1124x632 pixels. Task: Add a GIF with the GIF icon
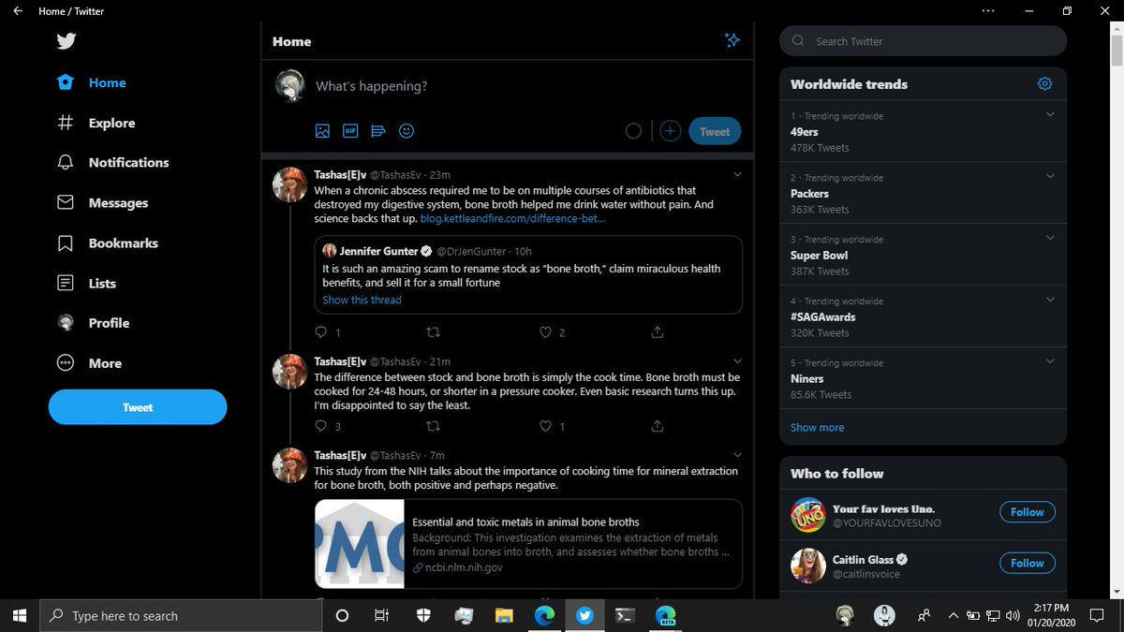tap(349, 131)
